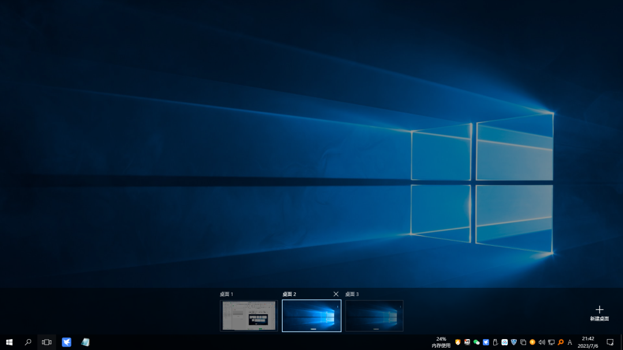Open taskbar search magnifier

point(28,342)
